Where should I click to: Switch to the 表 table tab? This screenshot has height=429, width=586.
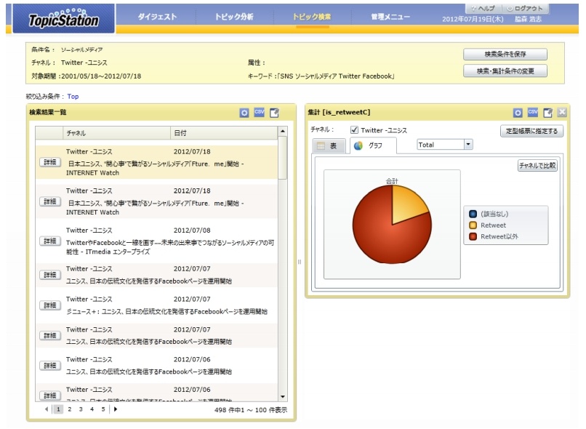327,145
